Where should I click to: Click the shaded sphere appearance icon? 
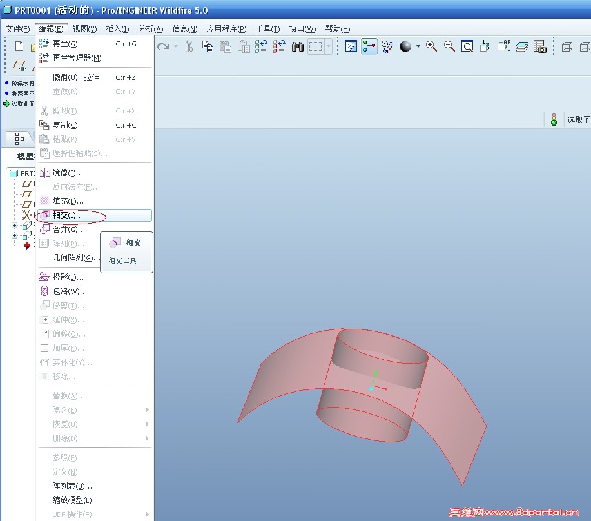point(405,46)
